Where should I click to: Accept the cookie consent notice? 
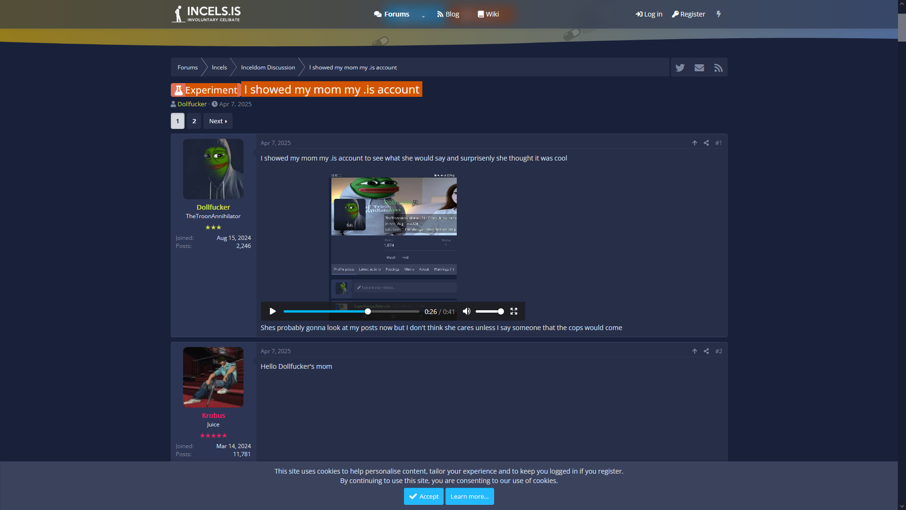423,496
